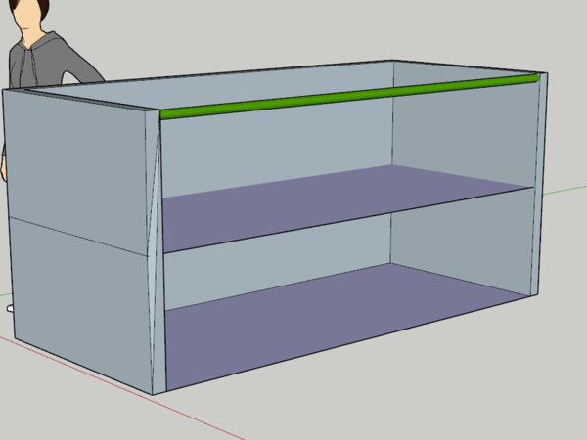Click the figure's white shoe
This screenshot has height=440, width=587.
(x=10, y=307)
